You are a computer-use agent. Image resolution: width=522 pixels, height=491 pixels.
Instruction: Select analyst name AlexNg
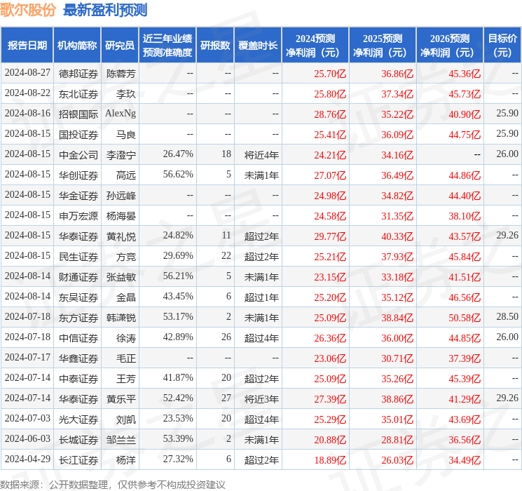(121, 114)
